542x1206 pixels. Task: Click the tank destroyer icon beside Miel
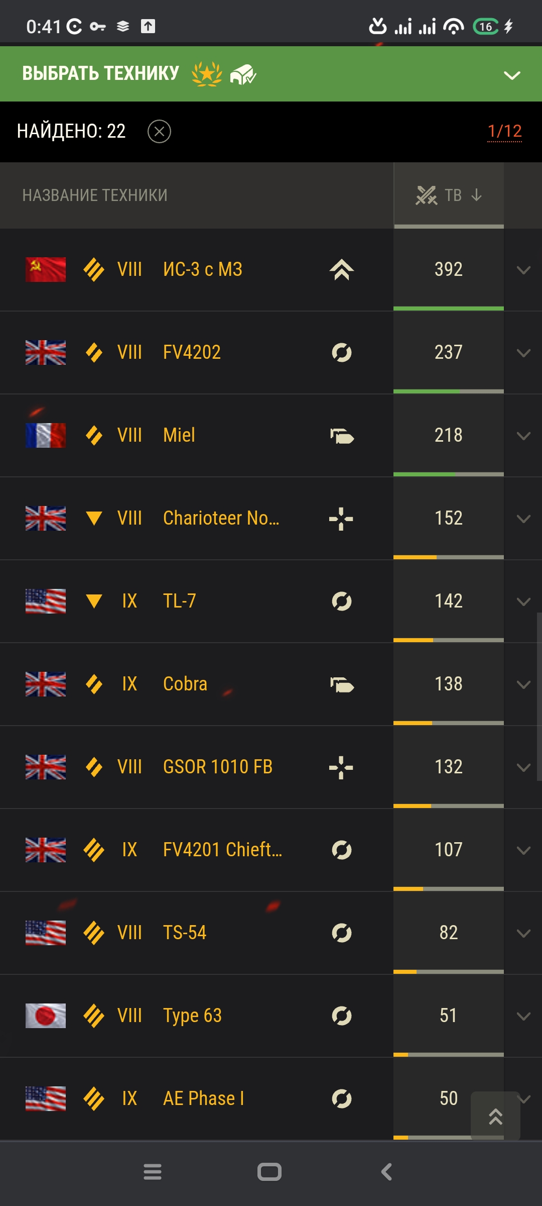(x=342, y=436)
